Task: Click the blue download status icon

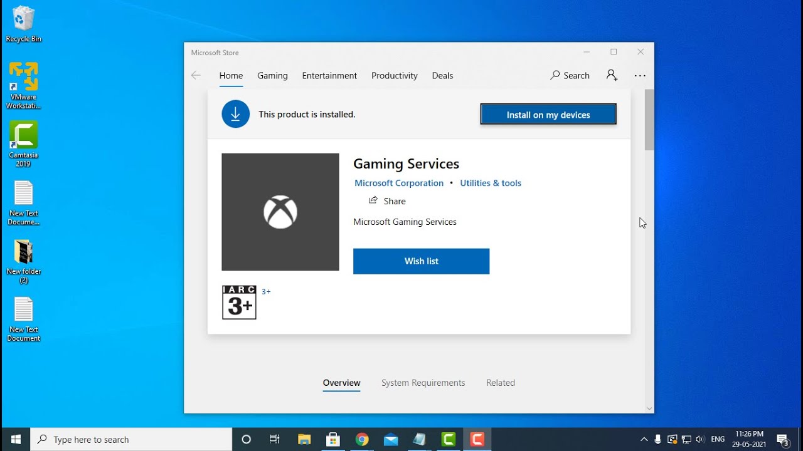Action: tap(236, 114)
